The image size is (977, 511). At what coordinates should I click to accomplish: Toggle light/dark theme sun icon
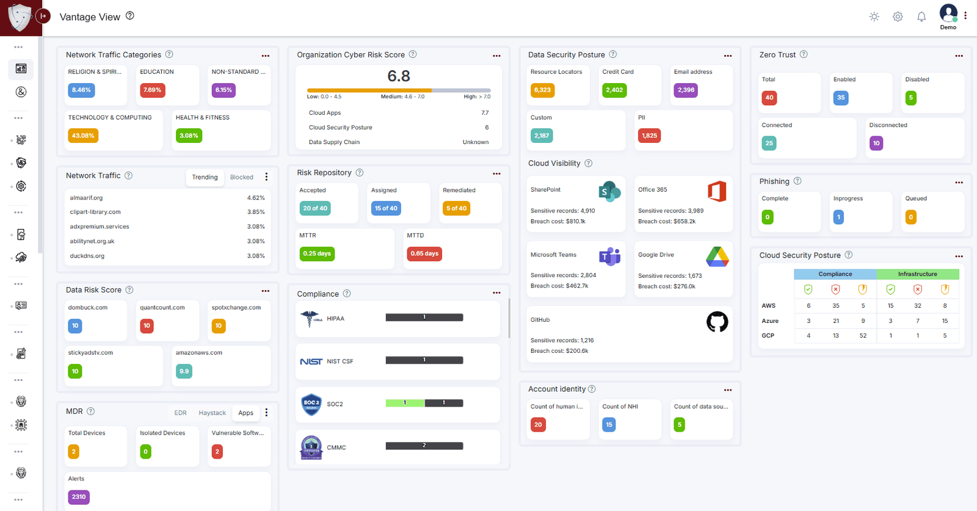[874, 17]
